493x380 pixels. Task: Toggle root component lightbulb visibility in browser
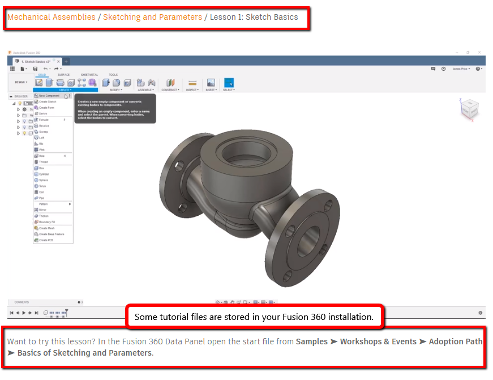click(20, 103)
